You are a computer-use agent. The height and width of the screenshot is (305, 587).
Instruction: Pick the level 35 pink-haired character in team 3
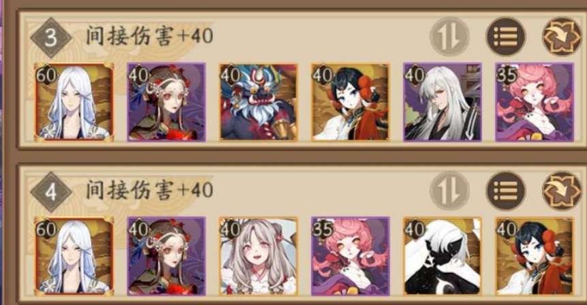click(x=535, y=102)
